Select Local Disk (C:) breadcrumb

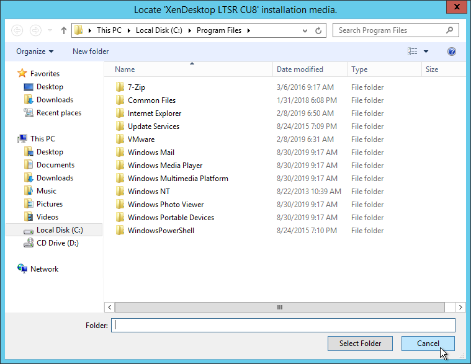pos(159,30)
